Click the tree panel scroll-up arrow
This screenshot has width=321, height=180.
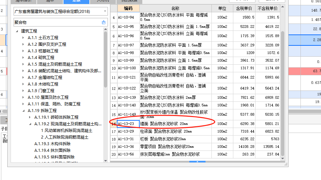pos(106,29)
